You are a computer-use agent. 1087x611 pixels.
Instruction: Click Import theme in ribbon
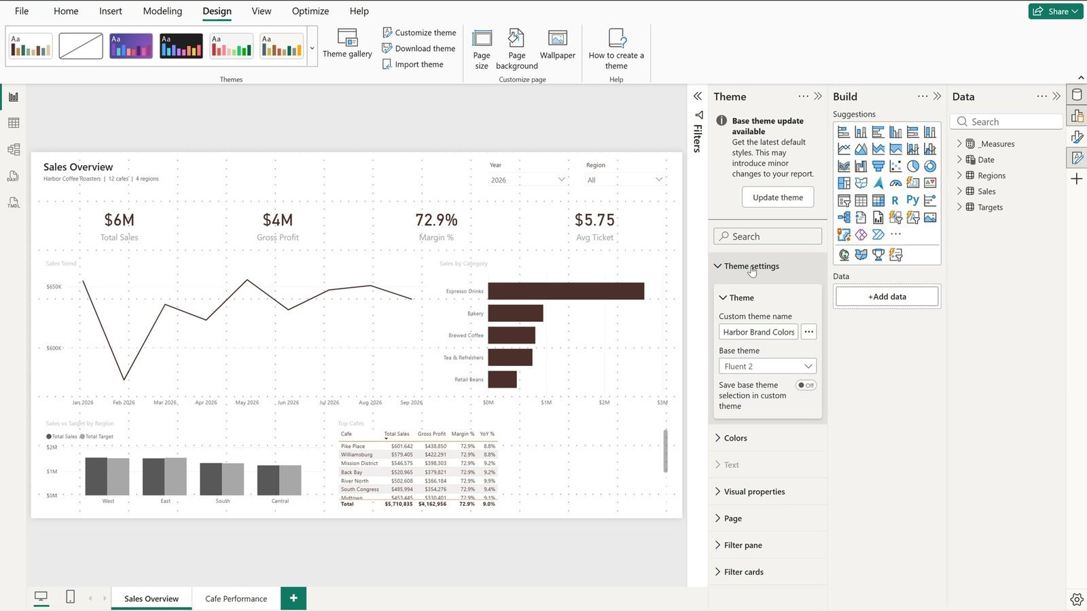pos(412,64)
